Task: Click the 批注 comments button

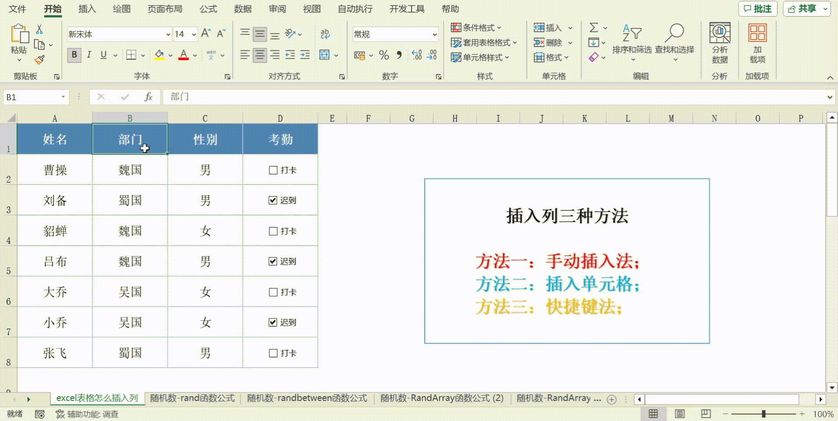Action: click(x=758, y=9)
